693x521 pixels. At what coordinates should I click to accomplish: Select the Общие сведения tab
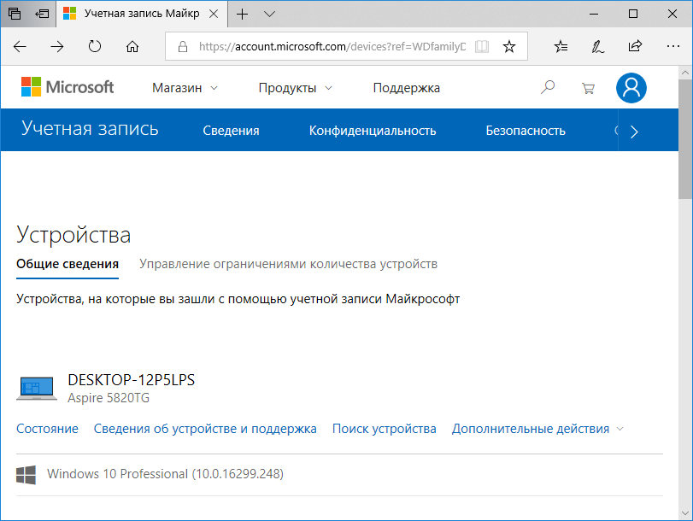point(68,264)
